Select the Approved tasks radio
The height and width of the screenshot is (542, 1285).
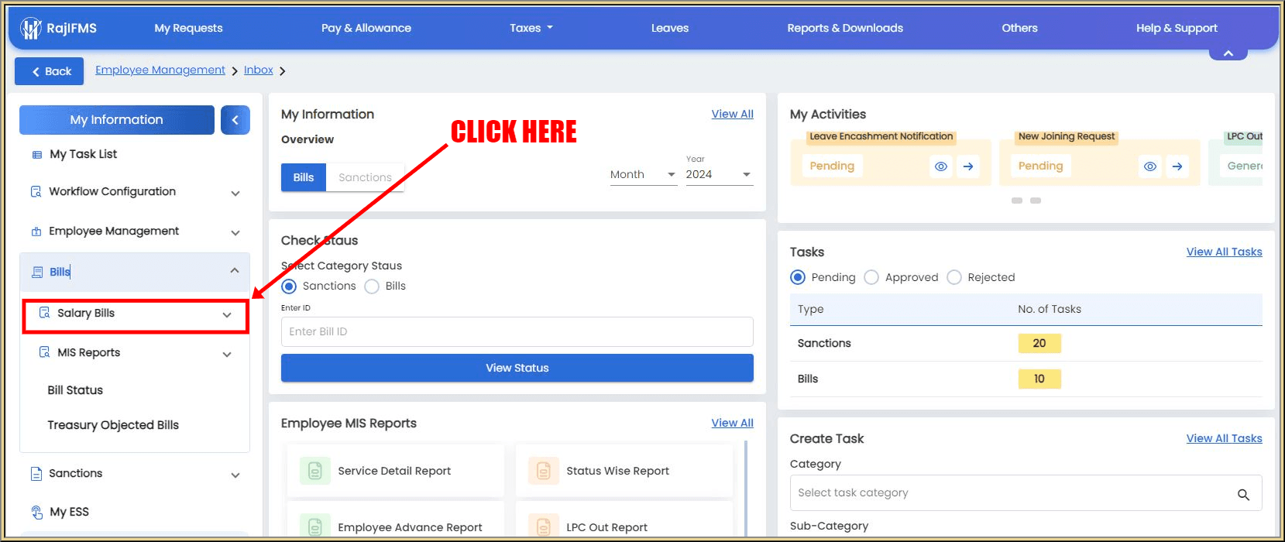point(871,277)
